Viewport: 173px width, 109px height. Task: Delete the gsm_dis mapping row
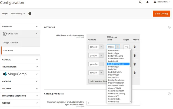(x=135, y=64)
